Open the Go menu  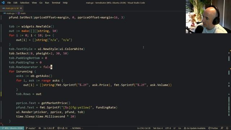[41, 3]
